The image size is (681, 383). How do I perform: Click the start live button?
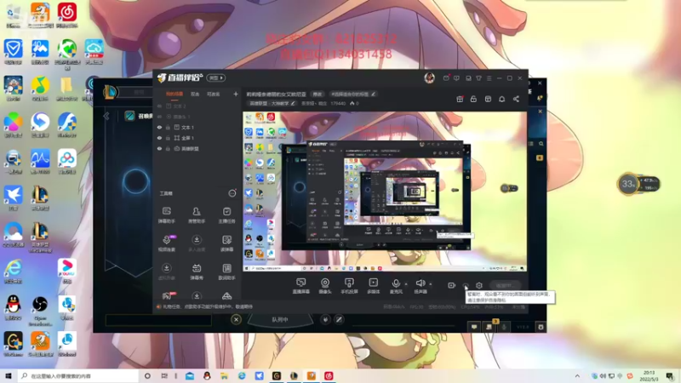click(x=505, y=285)
